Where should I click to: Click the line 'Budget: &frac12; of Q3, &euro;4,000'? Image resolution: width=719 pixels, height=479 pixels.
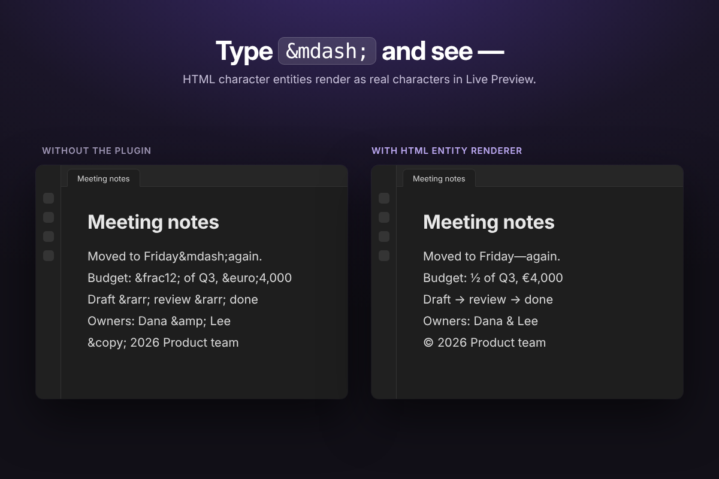pyautogui.click(x=189, y=278)
